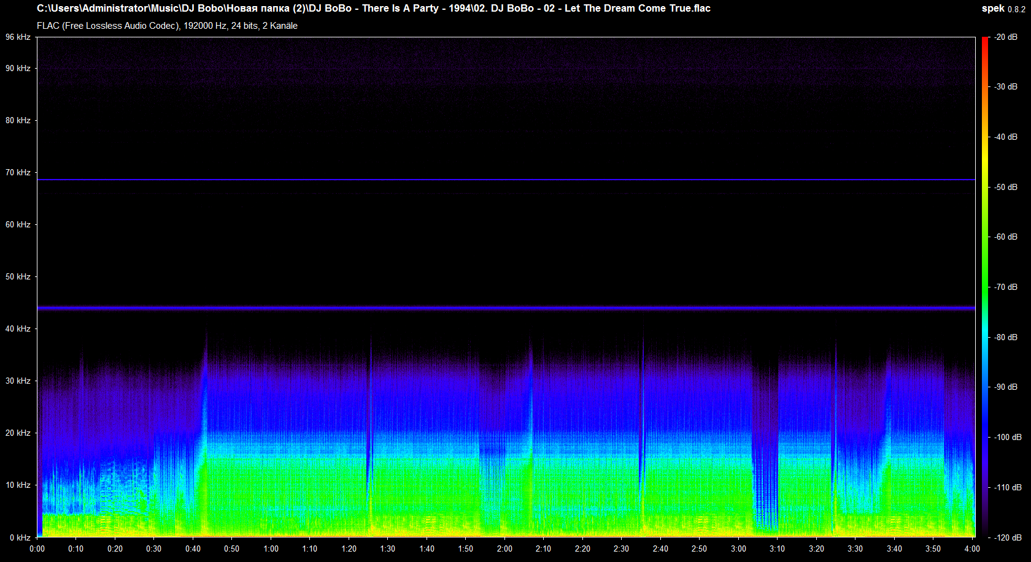Click the 50 kHz frequency axis label
1031x562 pixels.
coord(18,276)
